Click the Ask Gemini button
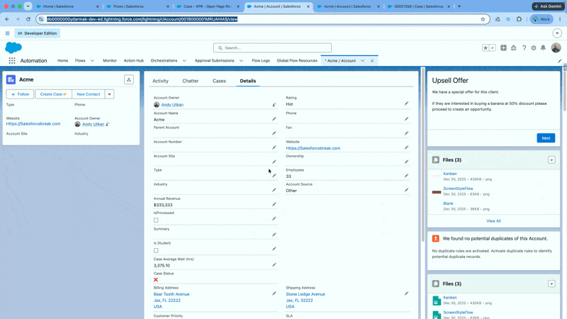This screenshot has height=319, width=567. [x=548, y=6]
